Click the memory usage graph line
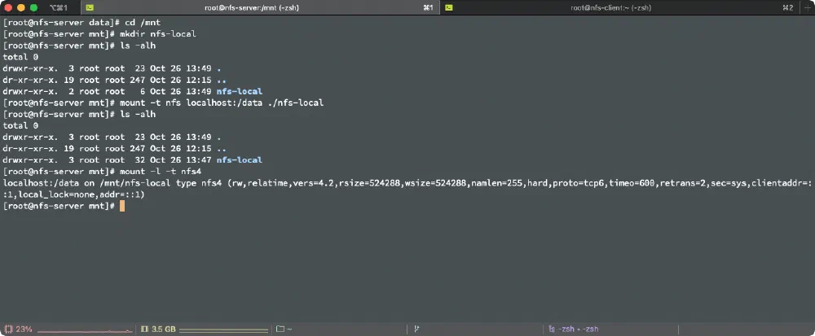This screenshot has height=336, width=815. point(224,330)
